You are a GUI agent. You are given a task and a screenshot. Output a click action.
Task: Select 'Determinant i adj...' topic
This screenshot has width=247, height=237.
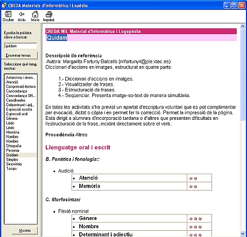[21, 105]
